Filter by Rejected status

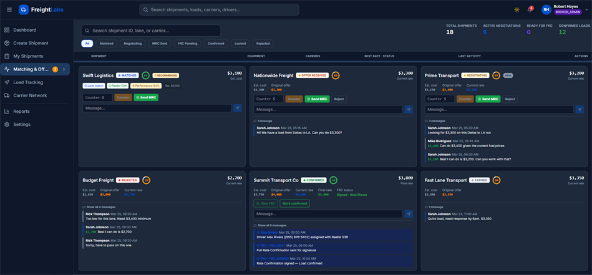263,44
